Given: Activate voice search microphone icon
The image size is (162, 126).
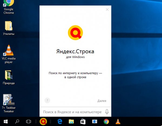Looking at the screenshot, I should pos(107,112).
